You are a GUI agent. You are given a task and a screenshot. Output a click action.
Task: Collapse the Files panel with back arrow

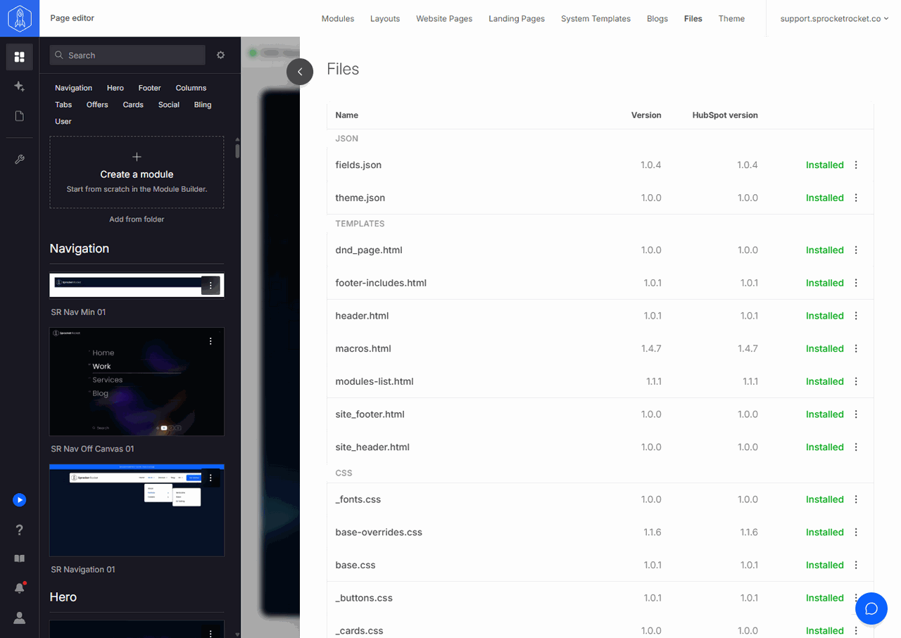(x=300, y=72)
